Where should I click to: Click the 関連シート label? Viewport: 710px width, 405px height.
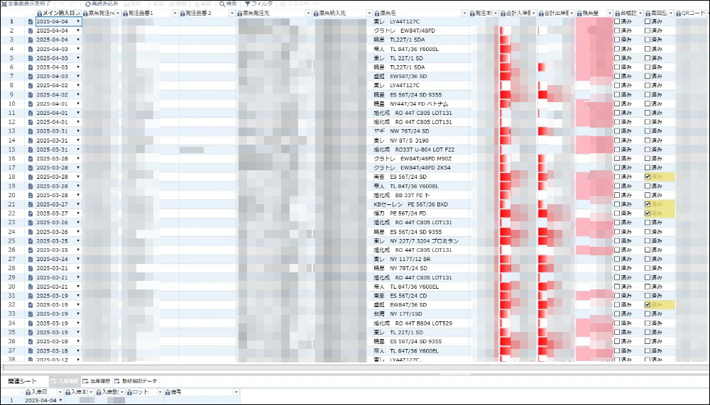(22, 382)
